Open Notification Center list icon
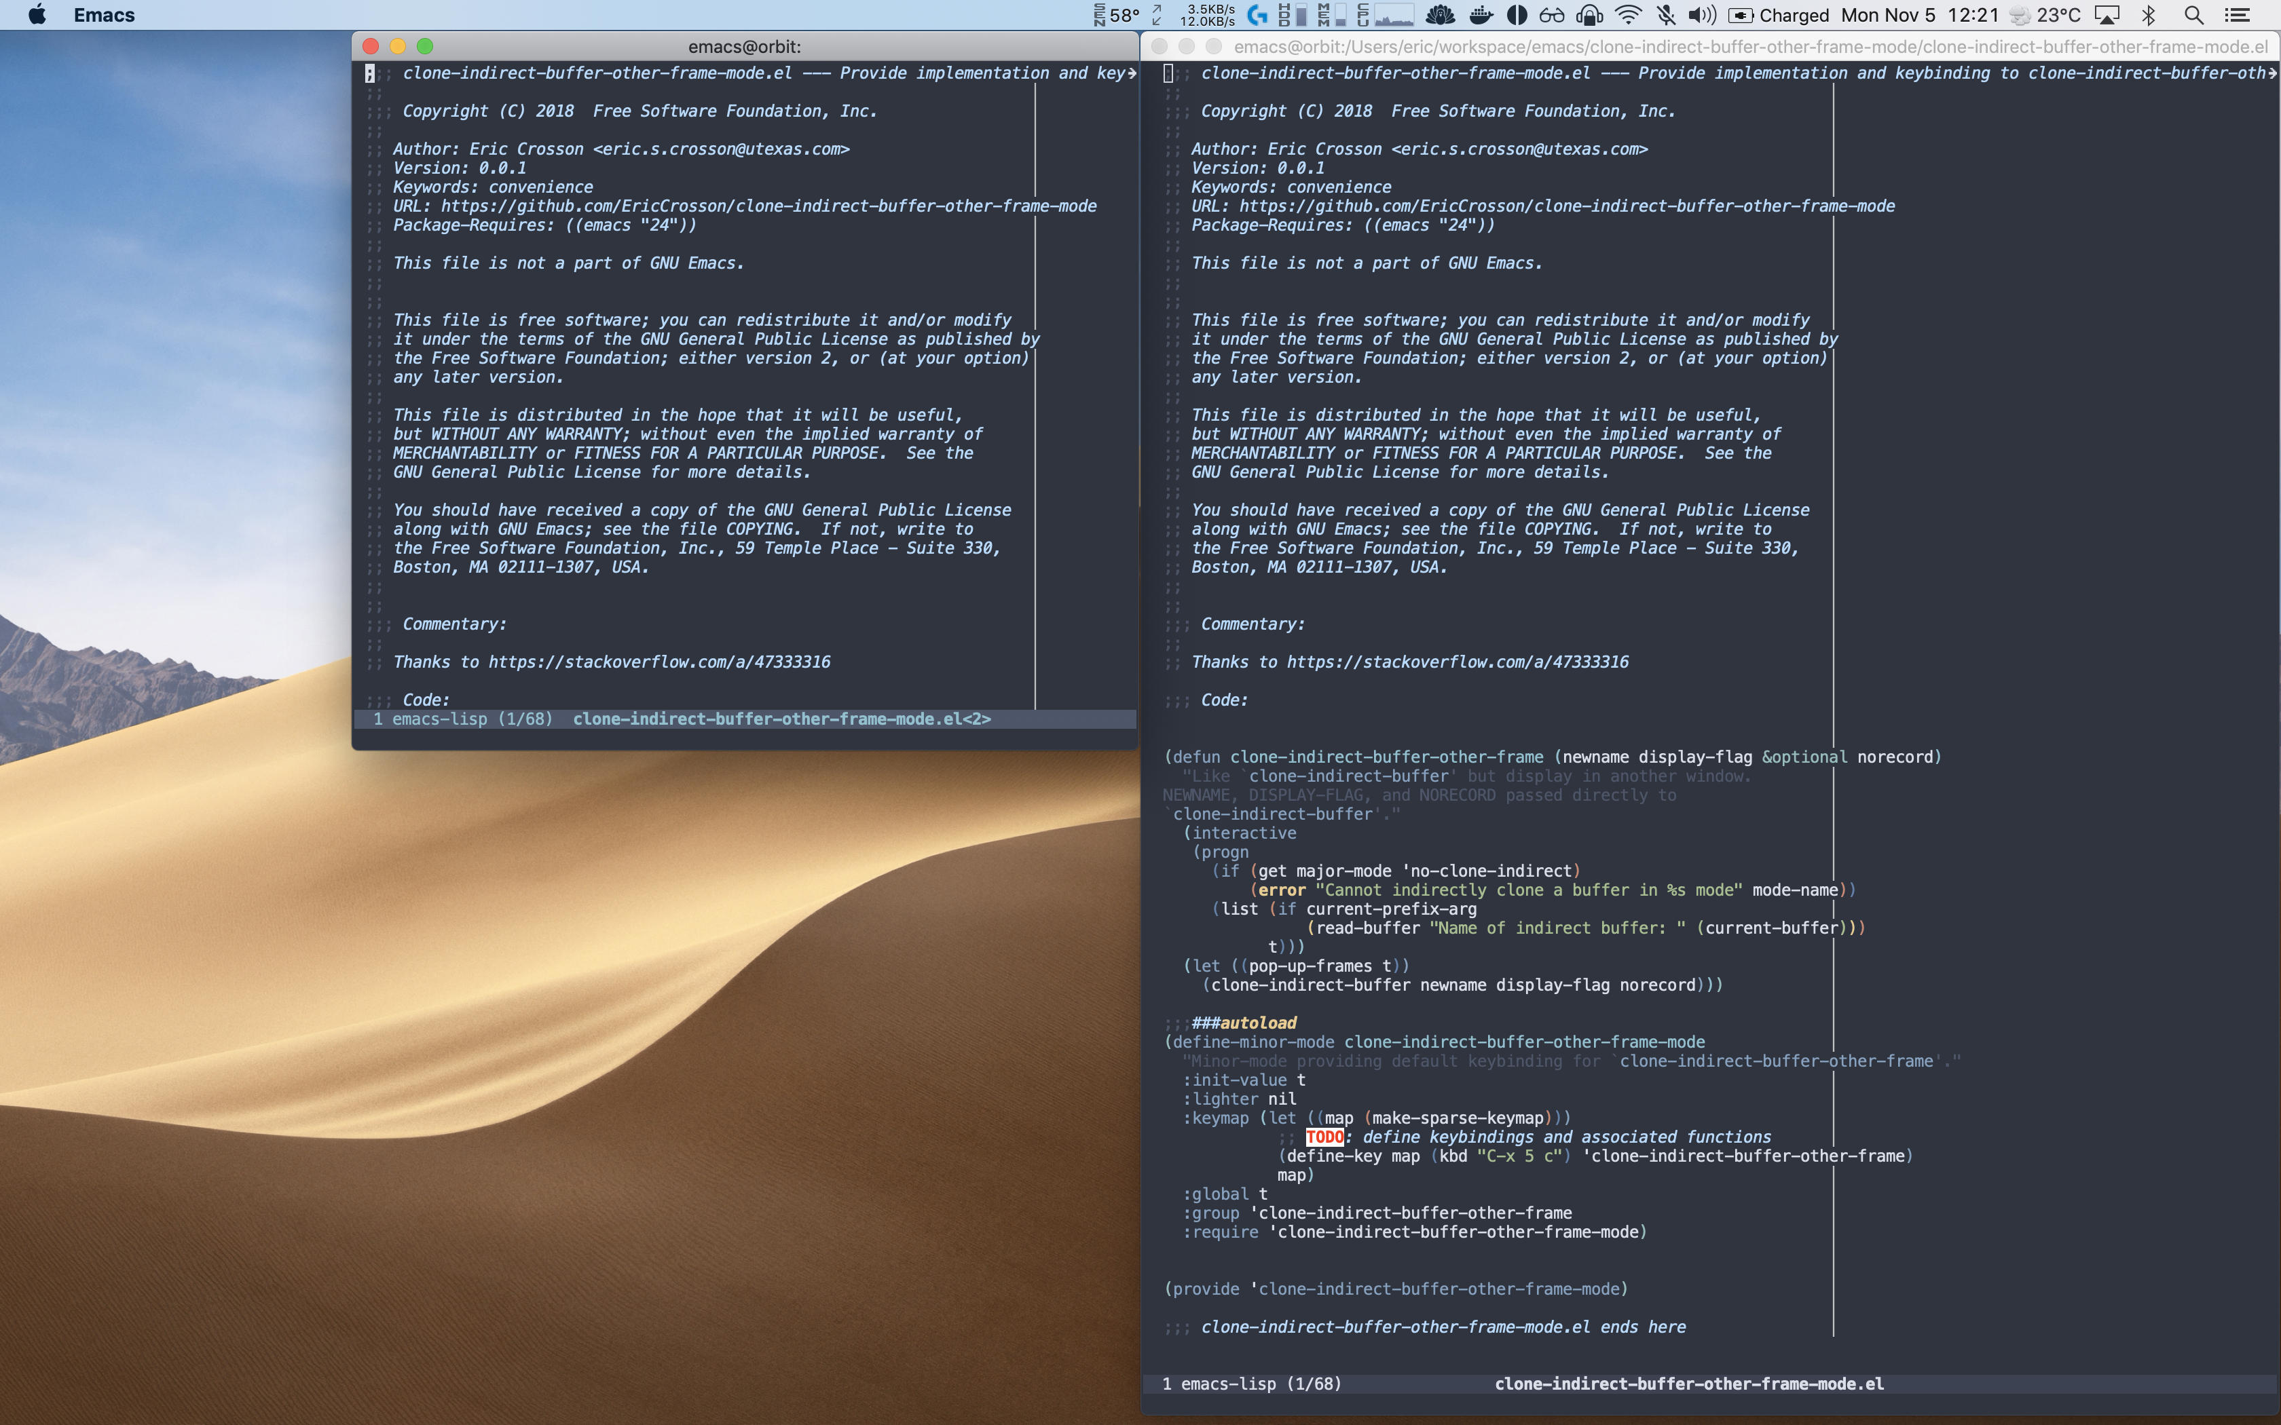This screenshot has width=2281, height=1425. tap(2238, 15)
